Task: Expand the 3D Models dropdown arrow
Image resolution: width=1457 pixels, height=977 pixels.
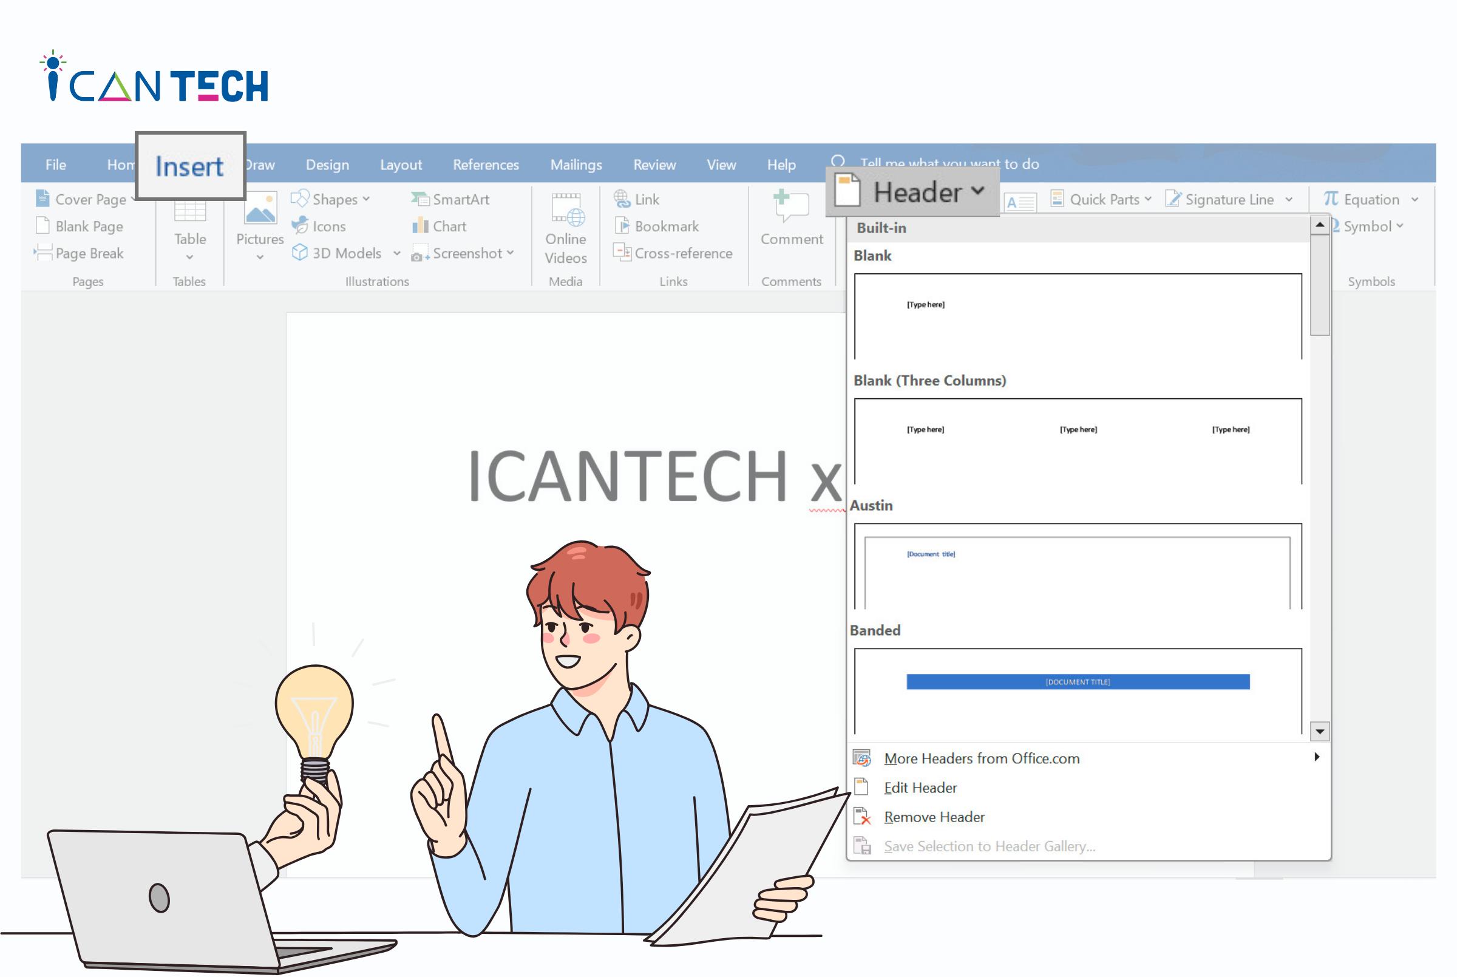Action: (397, 254)
